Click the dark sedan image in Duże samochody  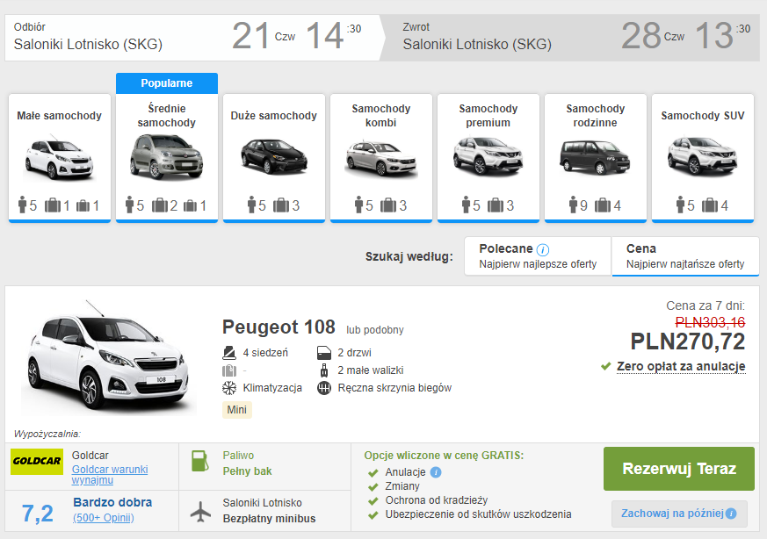pos(274,156)
